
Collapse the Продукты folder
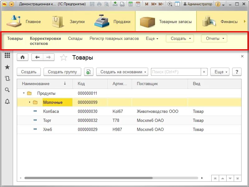[24, 93]
